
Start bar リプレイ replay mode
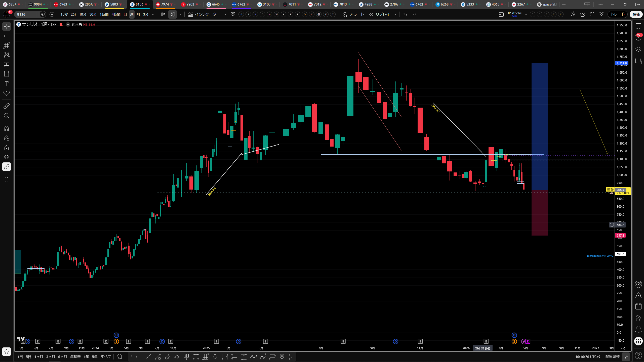point(379,14)
